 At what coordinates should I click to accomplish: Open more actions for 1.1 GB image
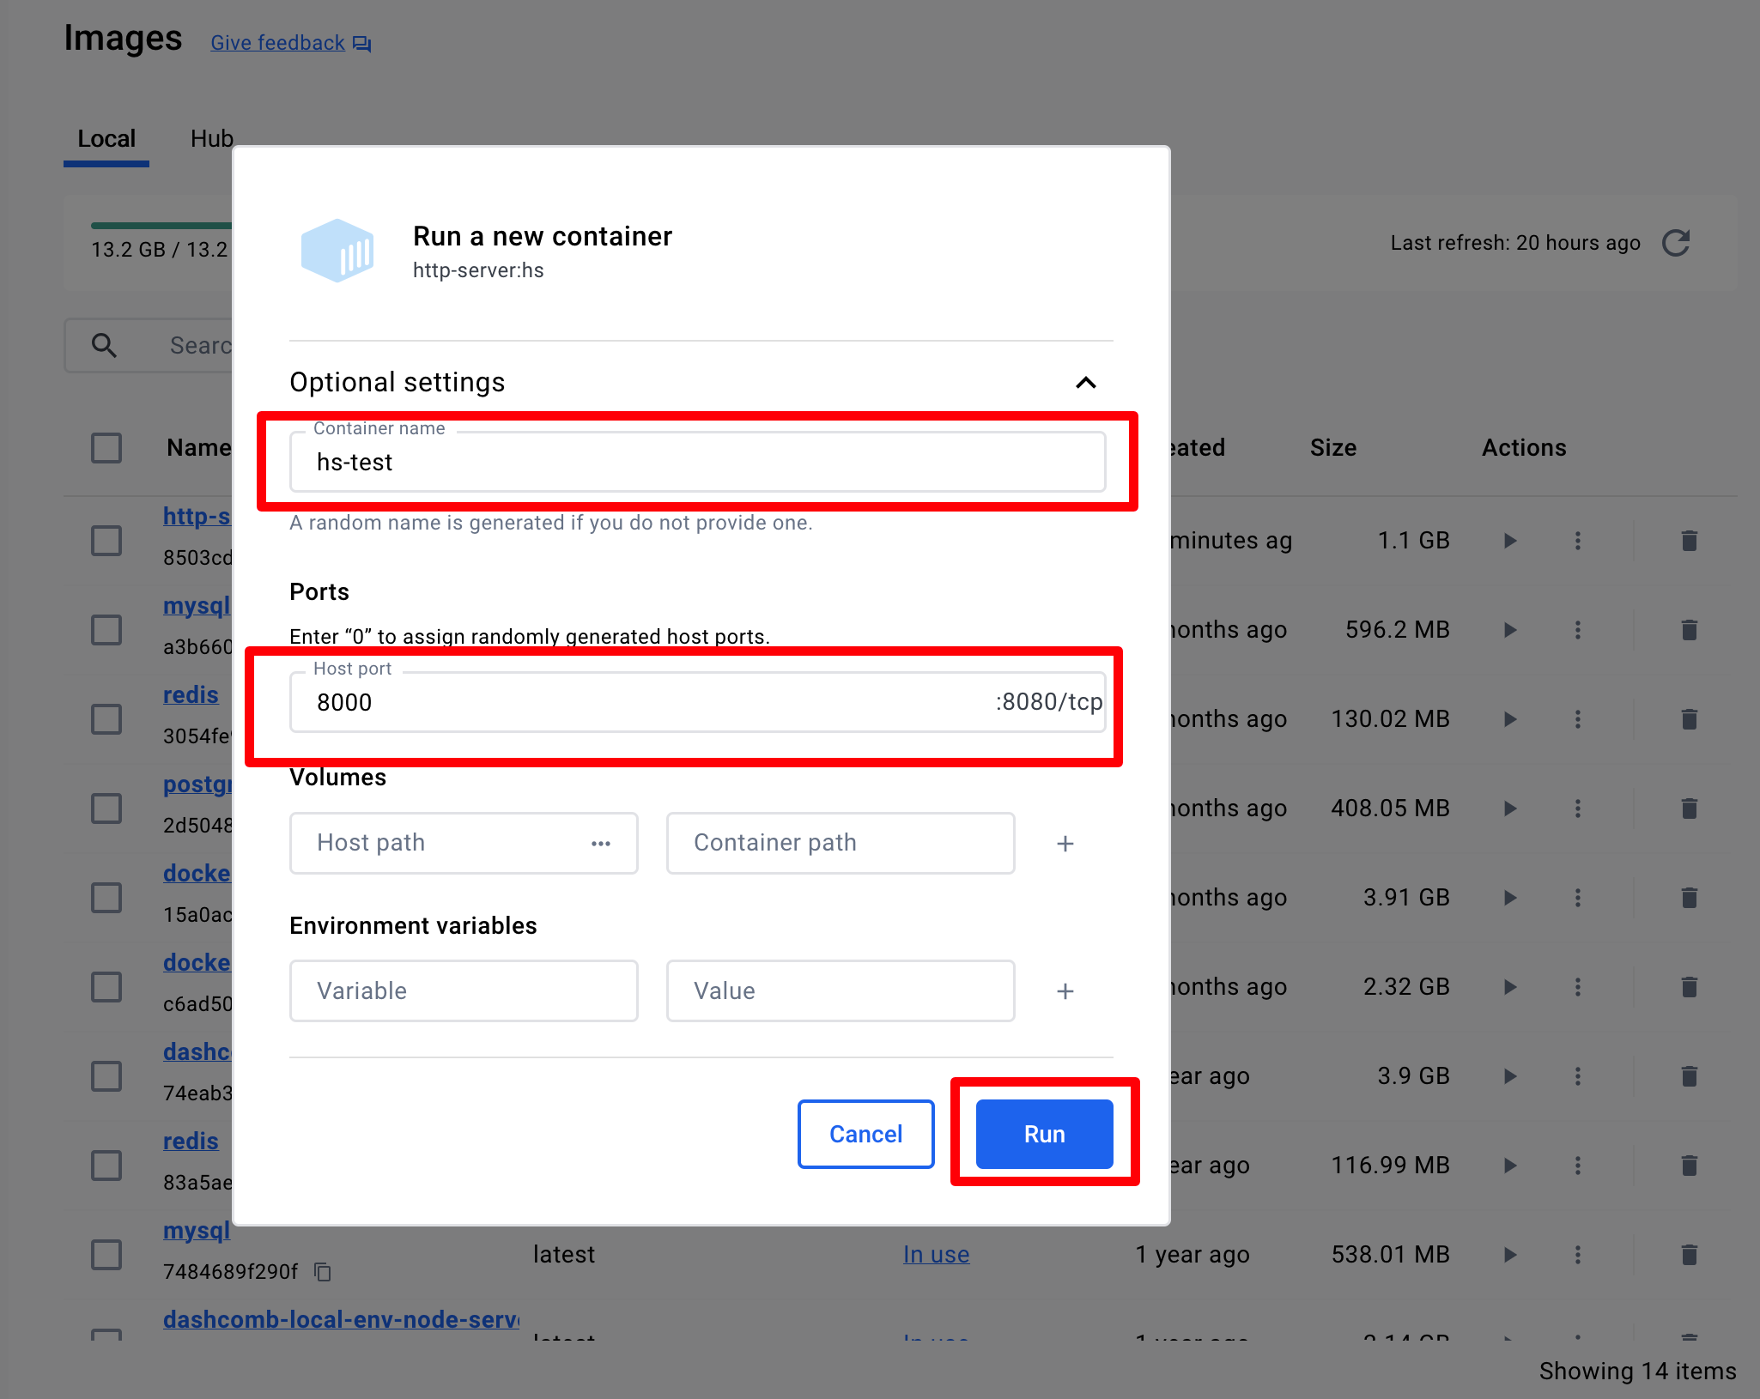click(x=1578, y=541)
